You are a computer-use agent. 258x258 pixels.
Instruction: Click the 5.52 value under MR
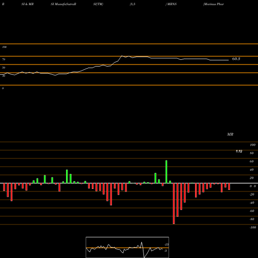coord(239,151)
